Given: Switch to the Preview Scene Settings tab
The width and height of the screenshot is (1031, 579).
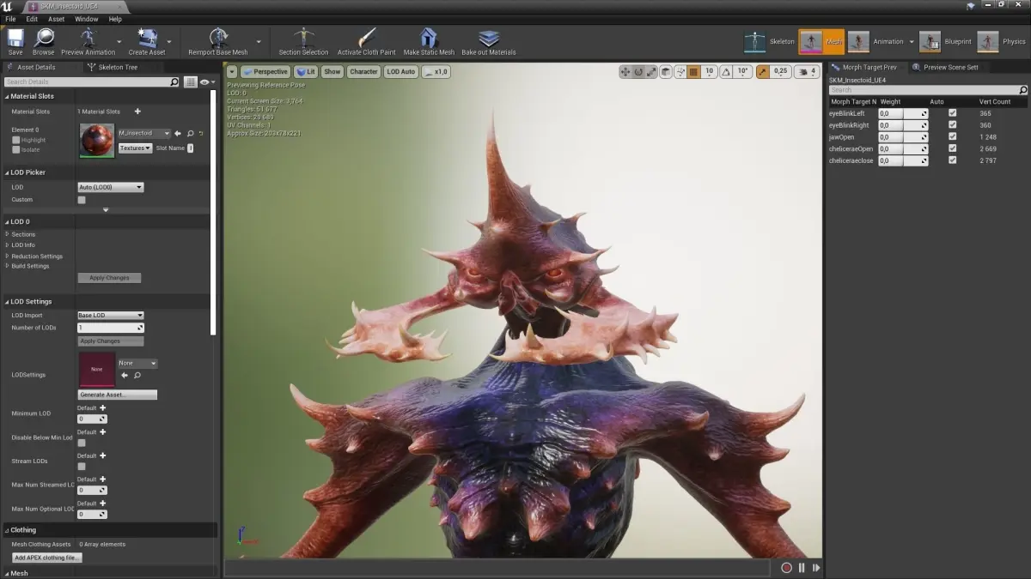Looking at the screenshot, I should (x=950, y=67).
